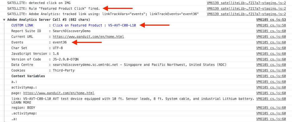Open the panduit.com link in Current URL row
This screenshot has height=122, width=292.
click(88, 37)
